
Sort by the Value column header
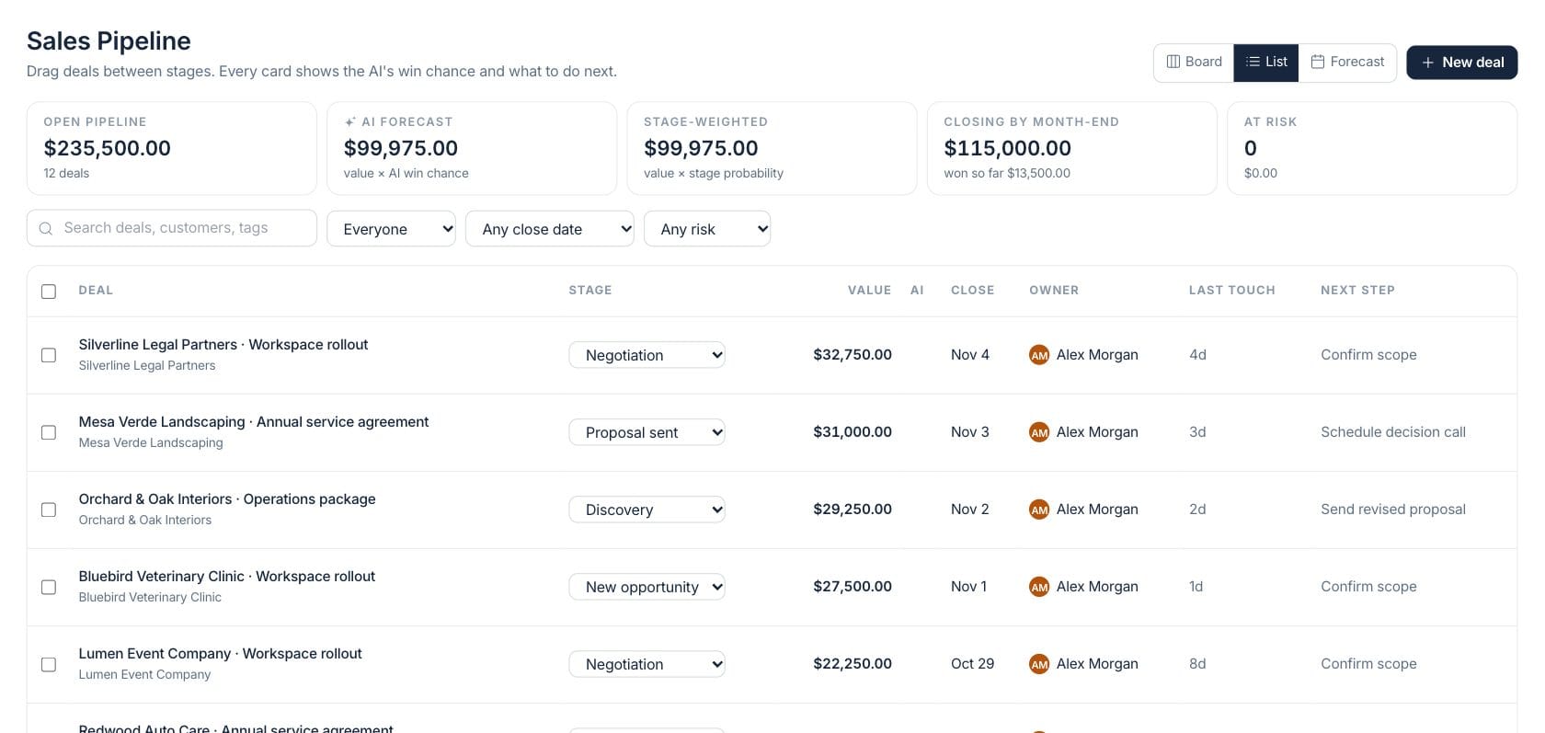[869, 291]
